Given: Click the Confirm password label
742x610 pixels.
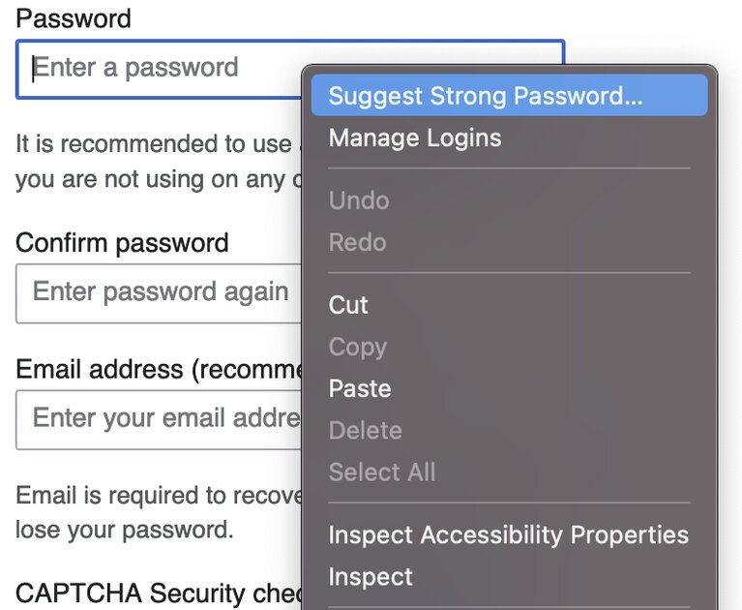Looking at the screenshot, I should (122, 242).
